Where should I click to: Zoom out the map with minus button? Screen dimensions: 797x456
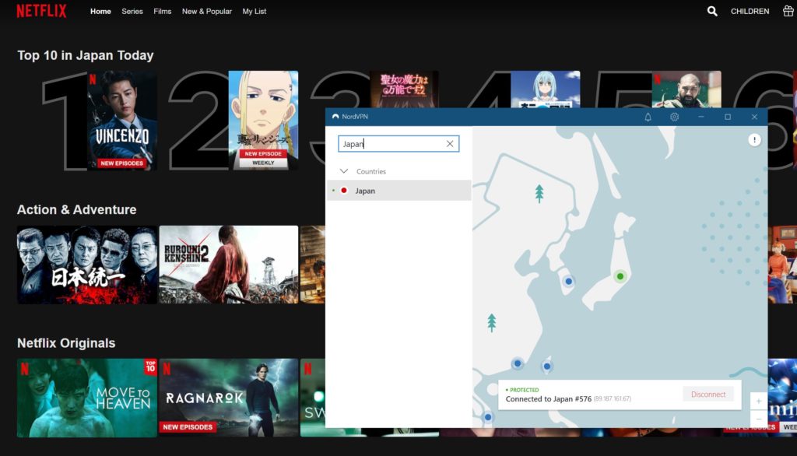click(759, 419)
